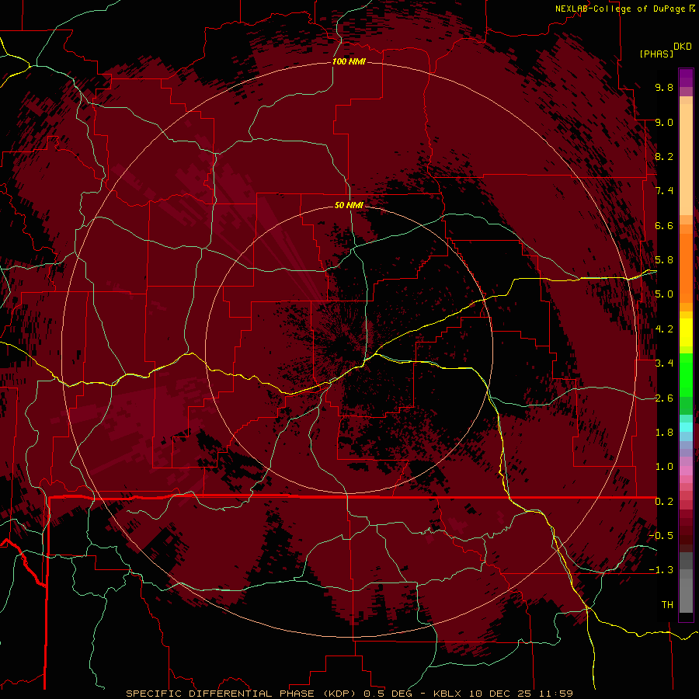Select the 2.6 scale value
The height and width of the screenshot is (699, 699).
pyautogui.click(x=664, y=398)
